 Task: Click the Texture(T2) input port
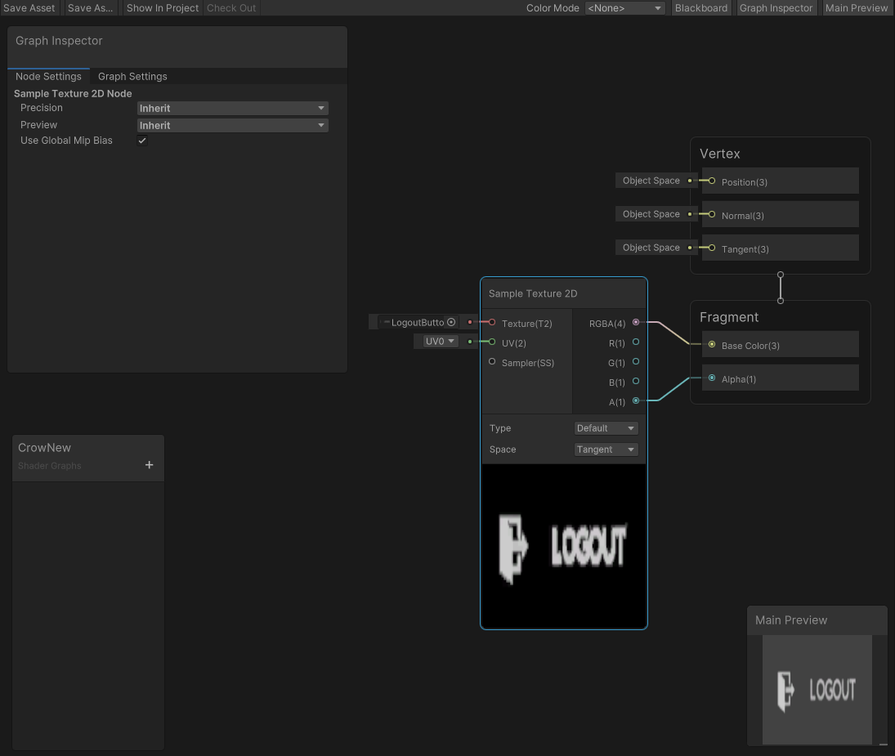coord(490,322)
